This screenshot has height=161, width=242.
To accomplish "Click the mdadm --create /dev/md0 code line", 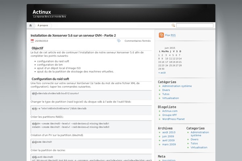I will [x=71, y=124].
